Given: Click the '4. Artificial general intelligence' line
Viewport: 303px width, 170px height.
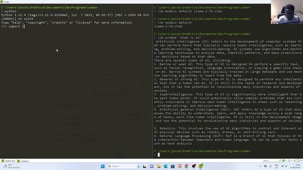Looking at the screenshot, I should coord(228,110).
